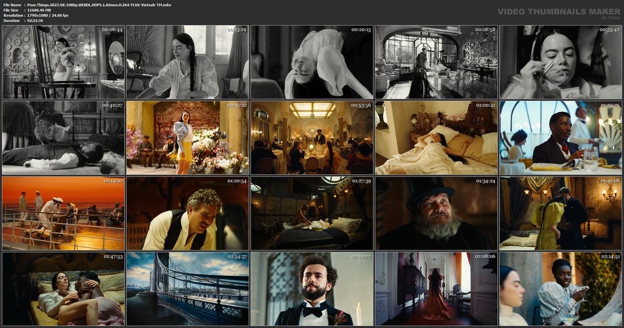The width and height of the screenshot is (624, 328).
Task: Select the dining hall thumbnail at 00:53:56
Action: (x=312, y=138)
